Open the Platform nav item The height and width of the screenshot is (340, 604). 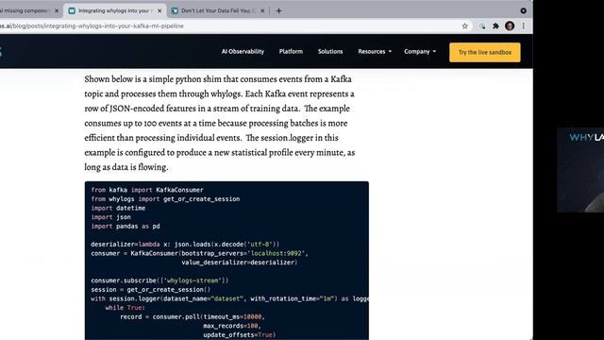point(291,51)
